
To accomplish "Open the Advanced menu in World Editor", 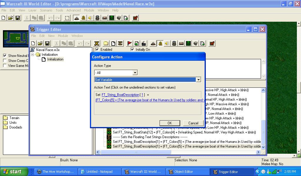I will coord(73,10).
